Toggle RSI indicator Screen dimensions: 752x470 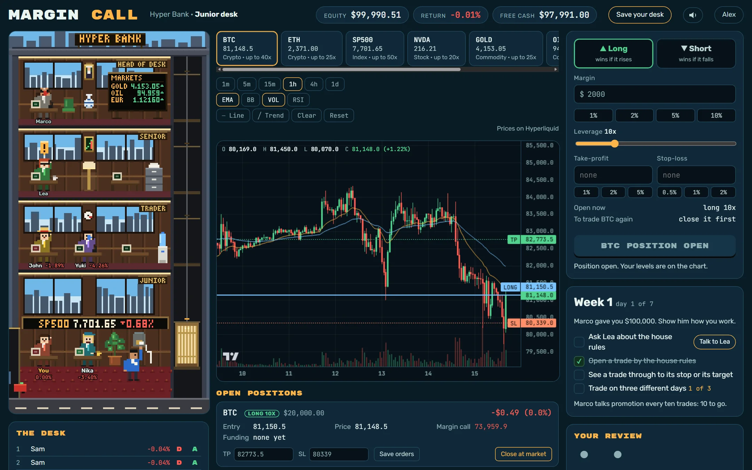[x=298, y=100]
